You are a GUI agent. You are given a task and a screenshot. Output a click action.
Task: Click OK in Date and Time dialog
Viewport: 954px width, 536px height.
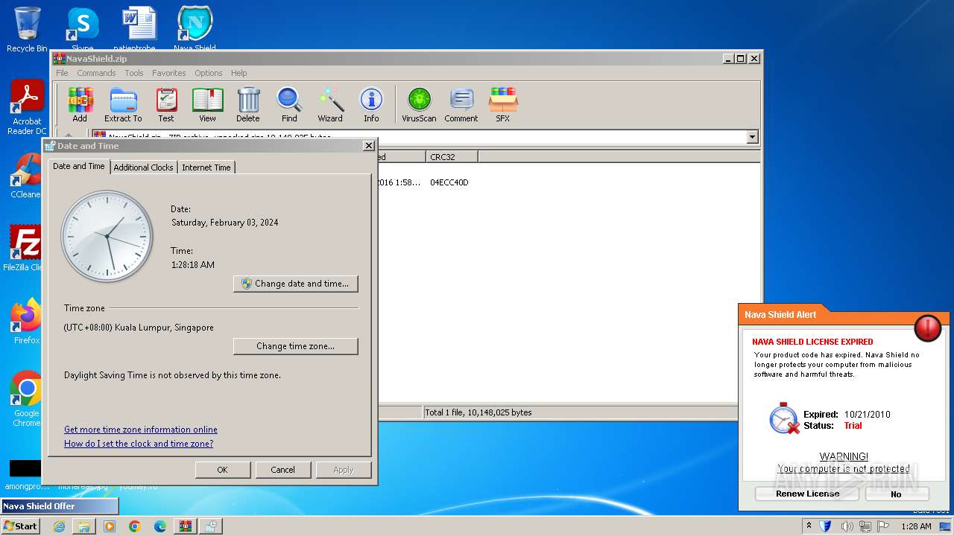tap(222, 470)
